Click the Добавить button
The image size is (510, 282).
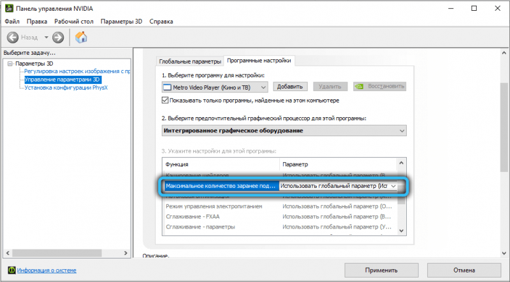click(290, 87)
